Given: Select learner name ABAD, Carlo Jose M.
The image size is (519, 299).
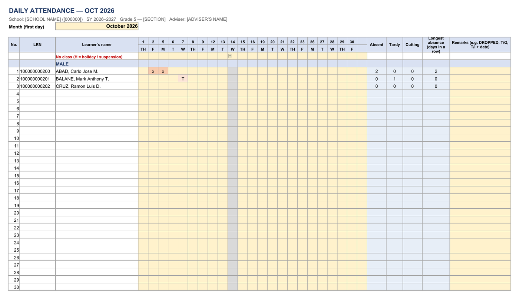Looking at the screenshot, I should click(x=97, y=71).
